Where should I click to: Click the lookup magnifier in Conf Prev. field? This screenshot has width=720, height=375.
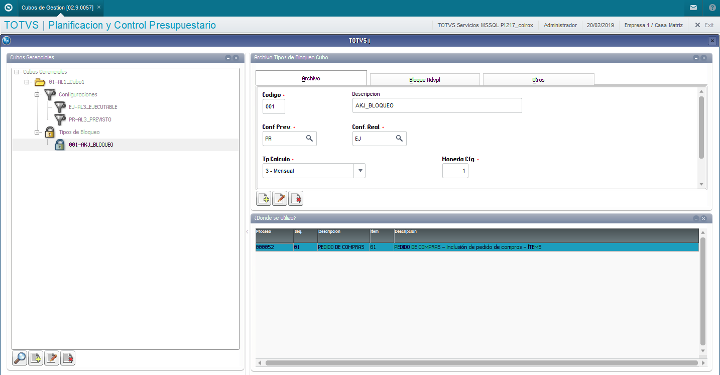coord(310,138)
